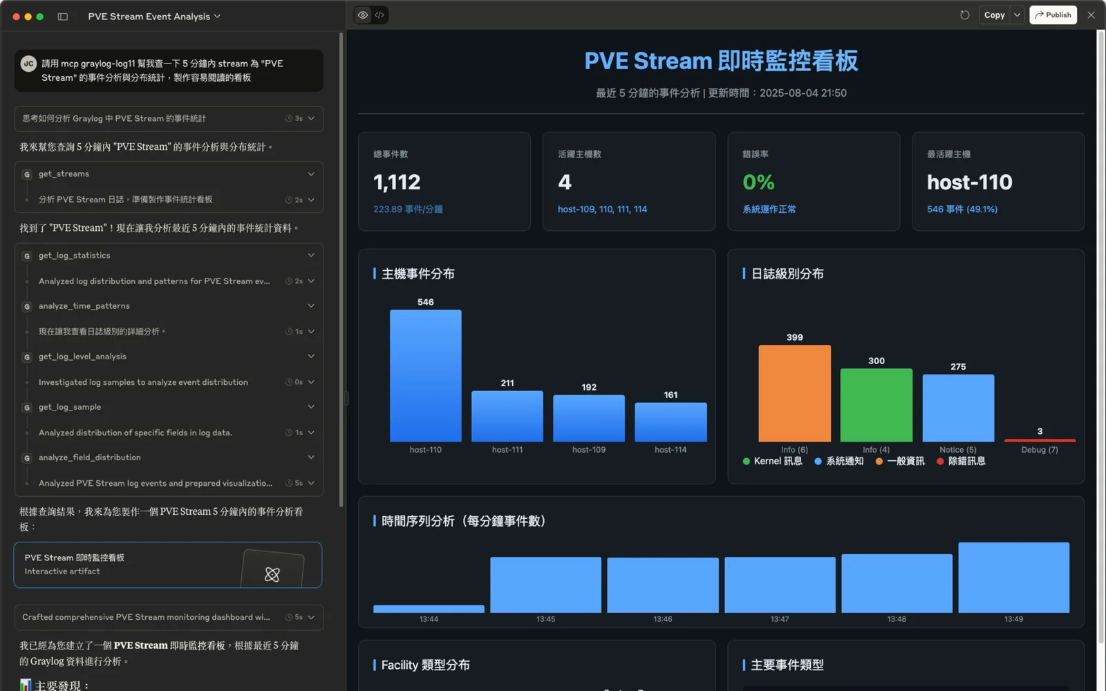The image size is (1106, 691).
Task: Switch to artifact code view
Action: point(379,15)
